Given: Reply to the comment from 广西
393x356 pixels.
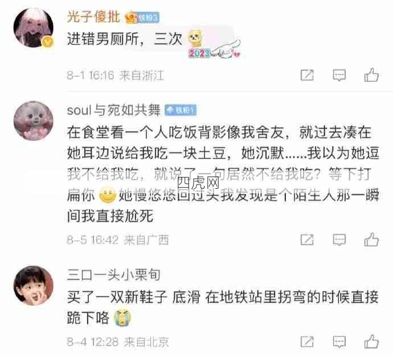Looking at the screenshot, I should click(x=339, y=239).
